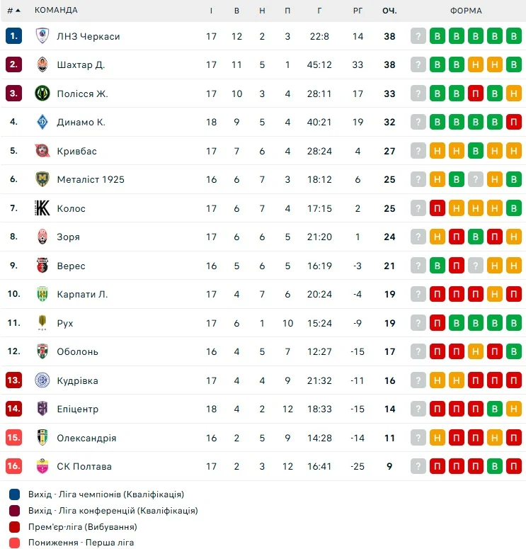Click the Кривбас team crest

42,151
